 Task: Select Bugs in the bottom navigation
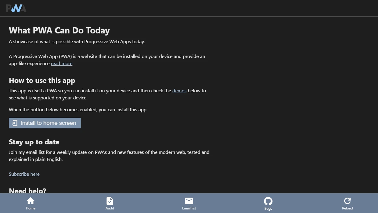coord(268,203)
